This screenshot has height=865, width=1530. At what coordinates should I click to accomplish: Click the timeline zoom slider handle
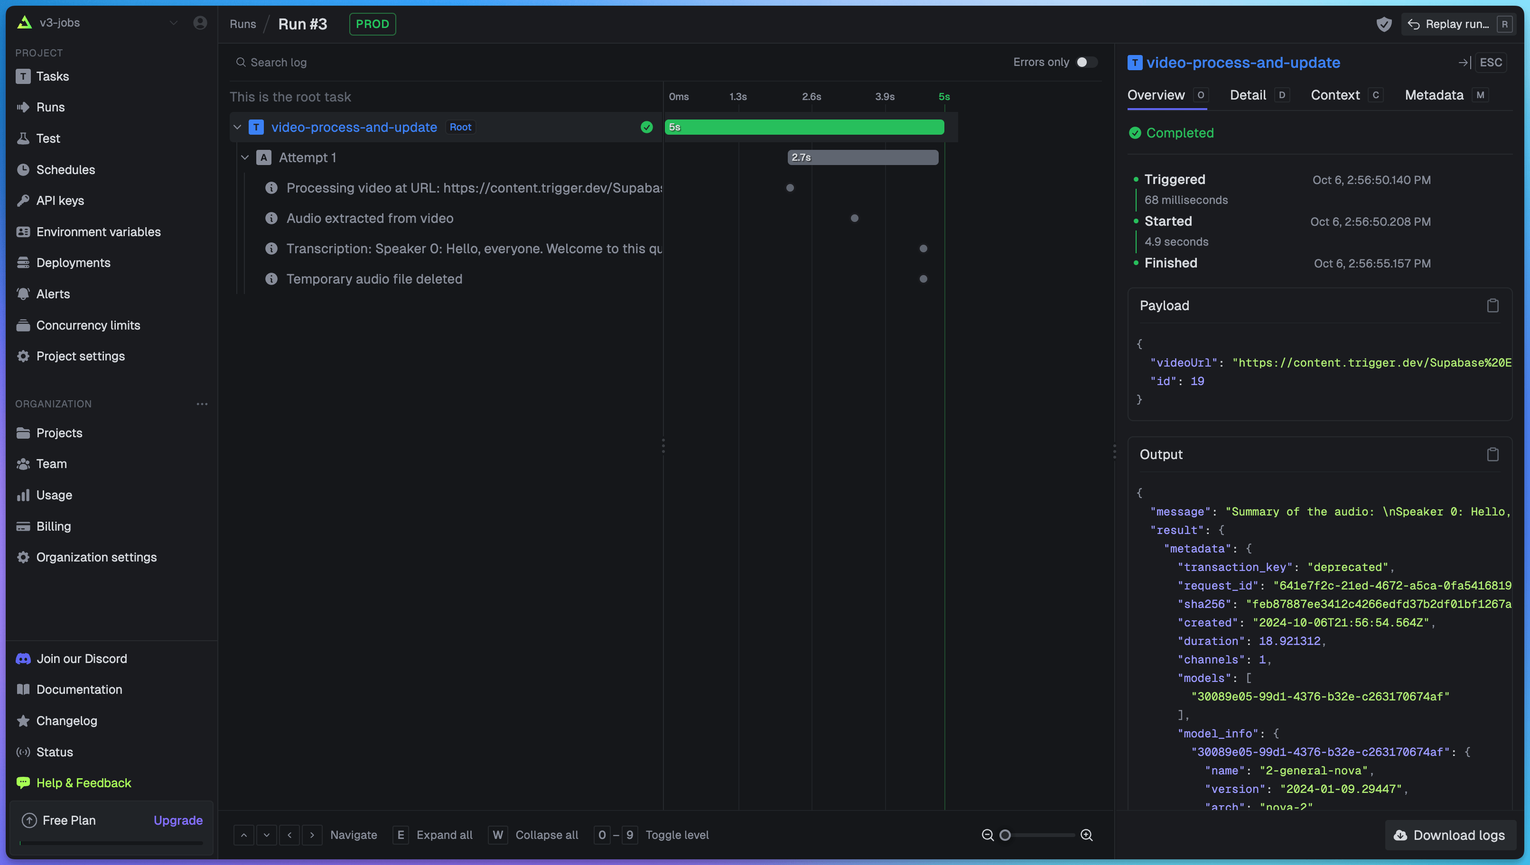click(x=1005, y=835)
